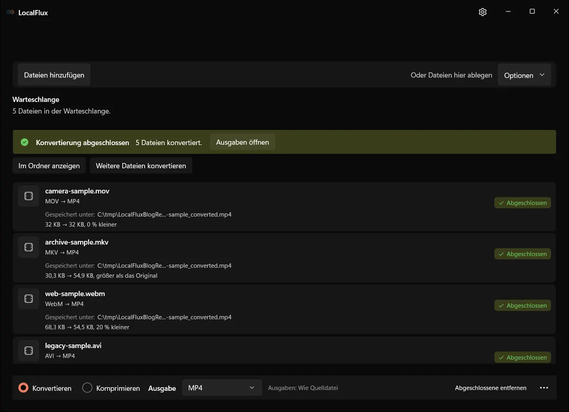Click 'größer als das Original' size text
The height and width of the screenshot is (412, 569).
click(x=127, y=275)
